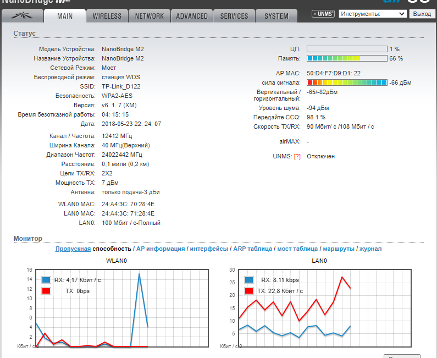
Task: Click the UNMS help question mark
Action: [x=297, y=156]
